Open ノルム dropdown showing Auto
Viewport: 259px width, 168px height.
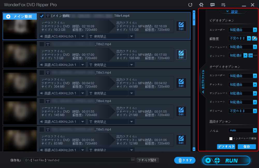[x=243, y=131]
